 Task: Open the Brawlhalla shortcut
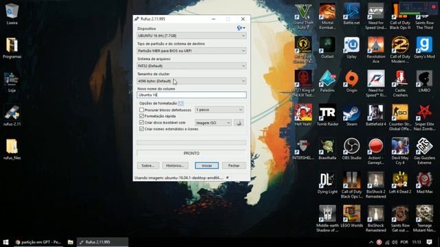tap(327, 149)
